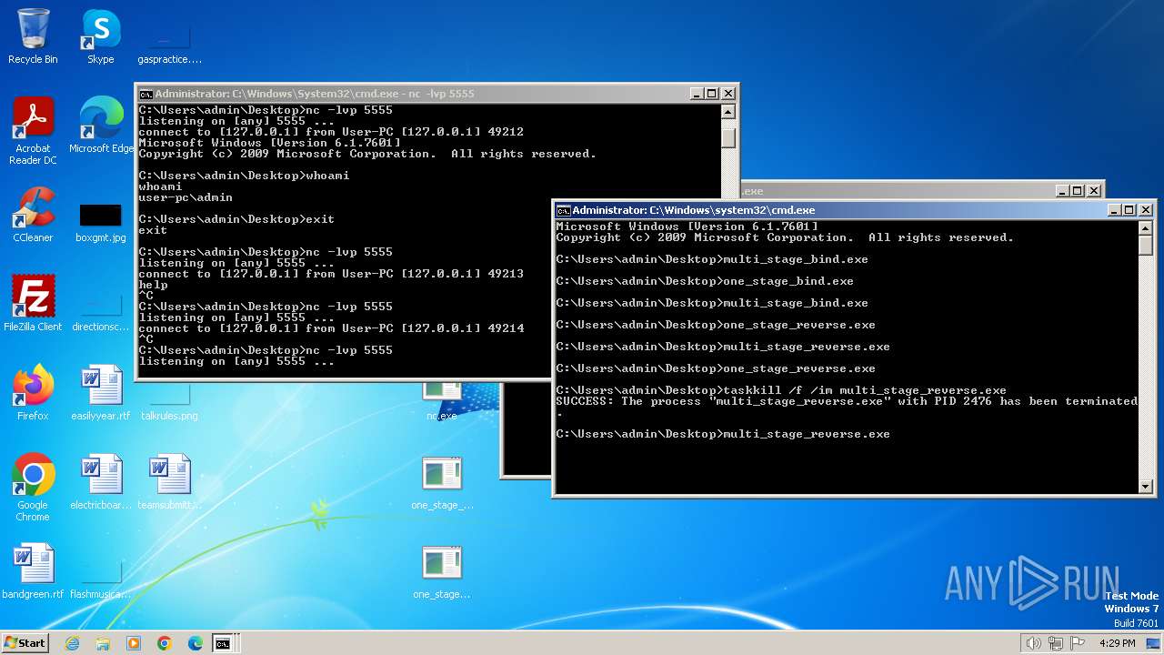
Task: Click the first 'nc -lvp 5555' prompt line
Action: tap(266, 110)
